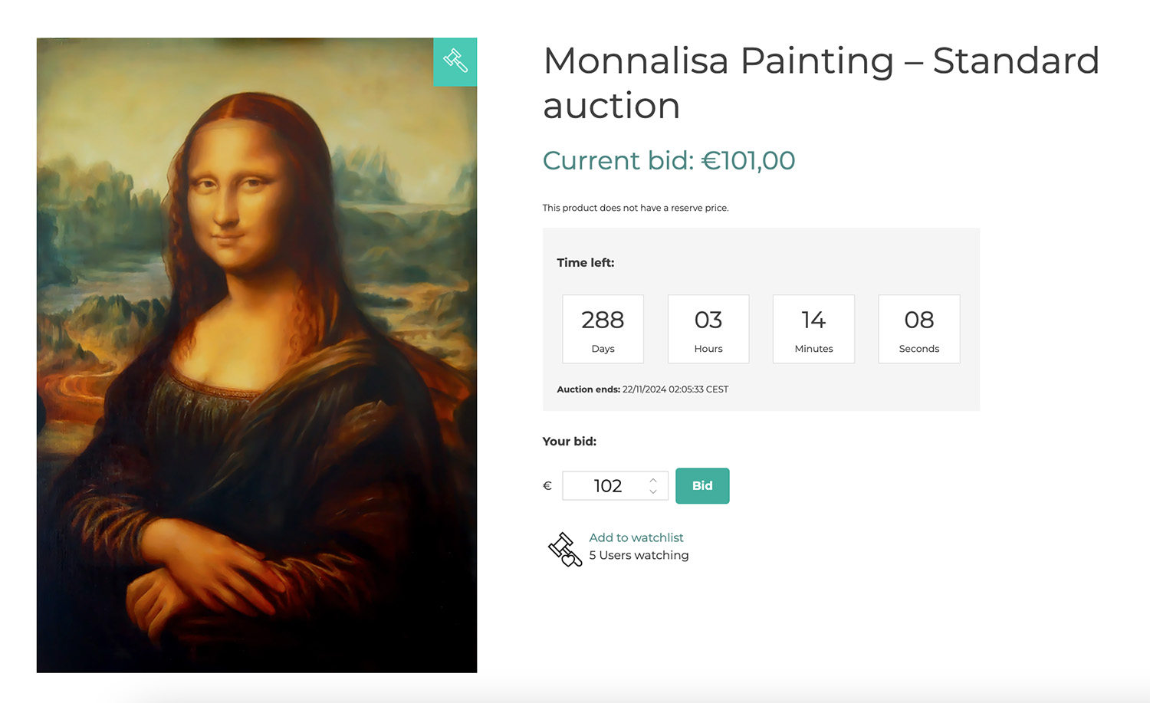Viewport: 1150px width, 703px height.
Task: Increase the bid with the up arrow
Action: [x=653, y=480]
